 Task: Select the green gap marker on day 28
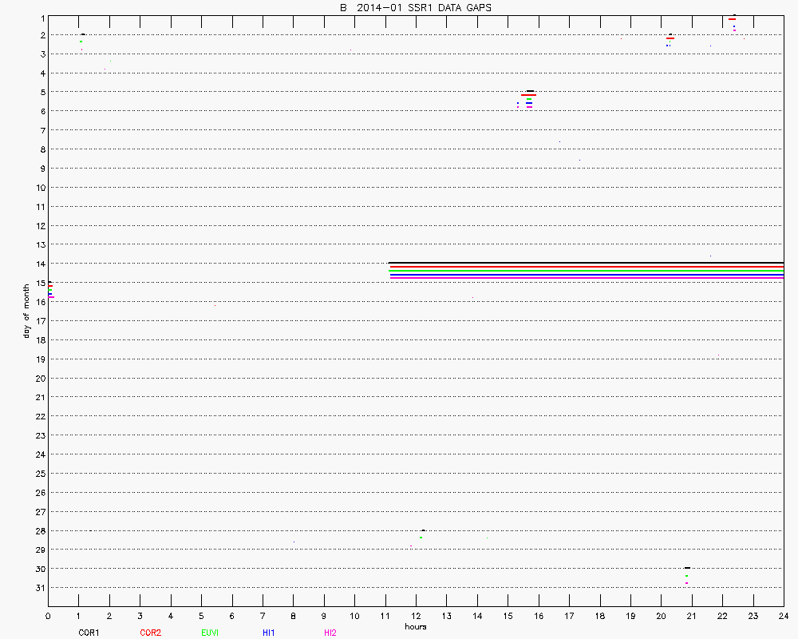[x=421, y=538]
